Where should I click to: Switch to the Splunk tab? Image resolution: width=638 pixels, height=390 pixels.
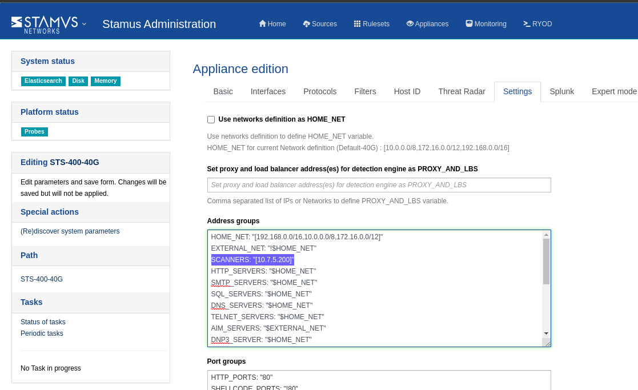pos(561,91)
